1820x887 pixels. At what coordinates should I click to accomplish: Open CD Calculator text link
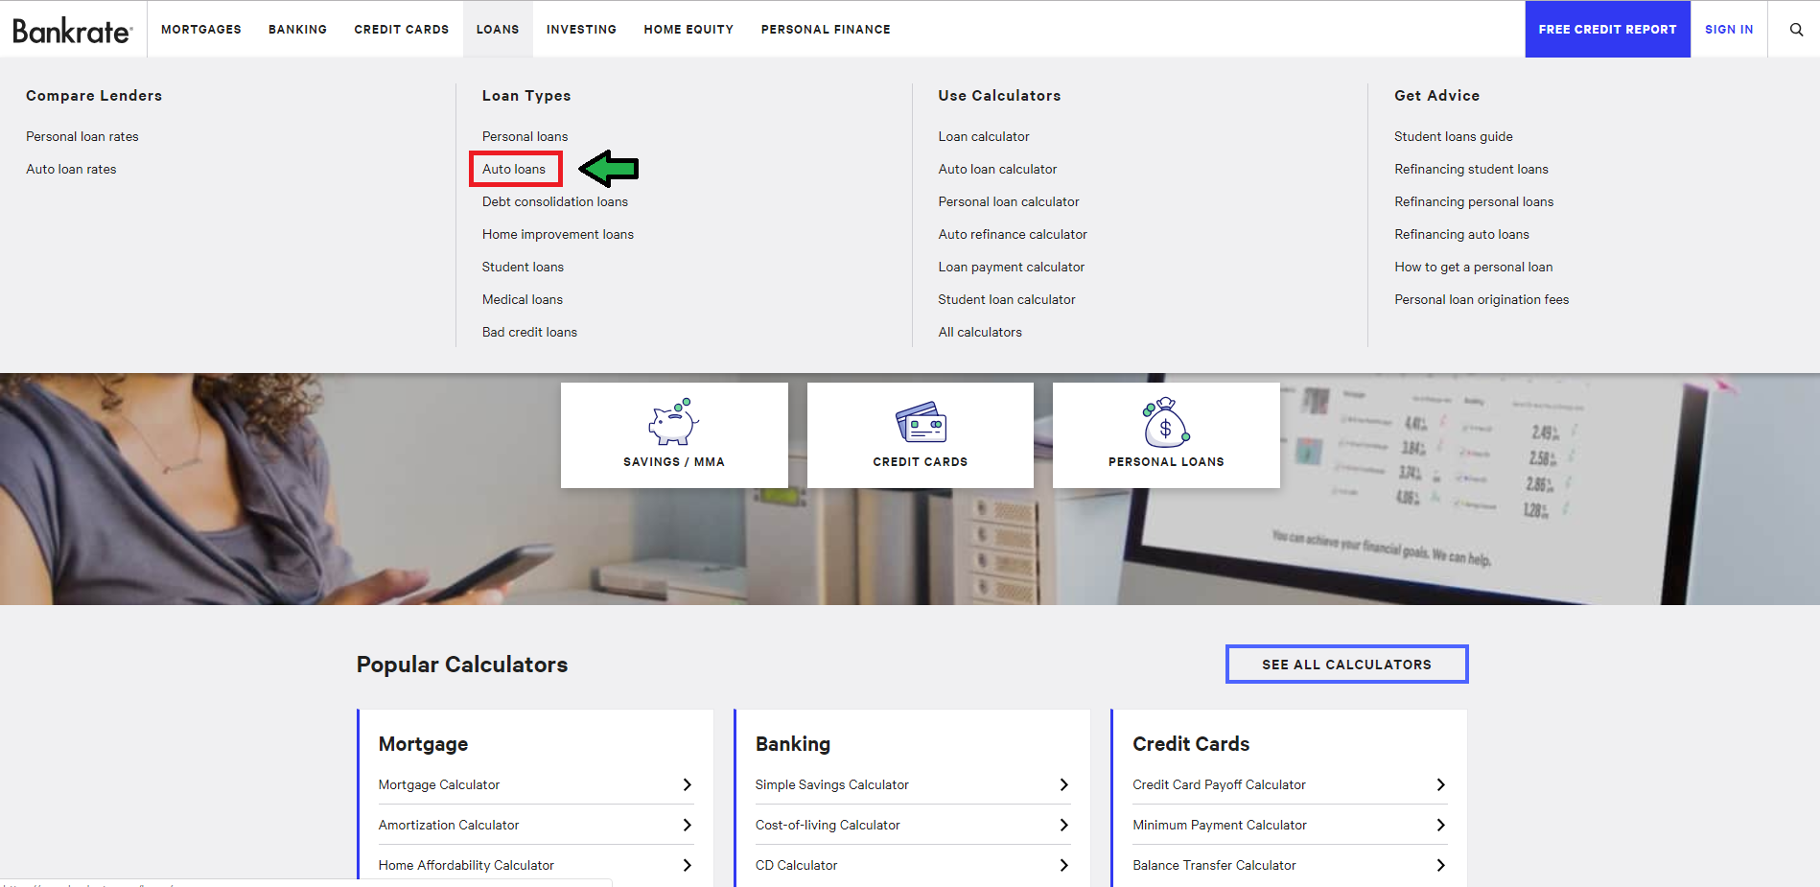[x=796, y=865]
